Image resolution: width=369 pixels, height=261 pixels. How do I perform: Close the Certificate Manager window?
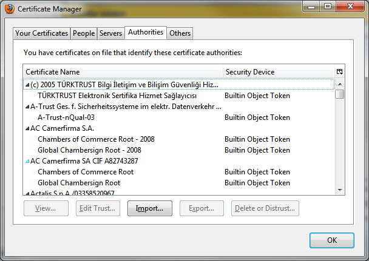pos(350,6)
